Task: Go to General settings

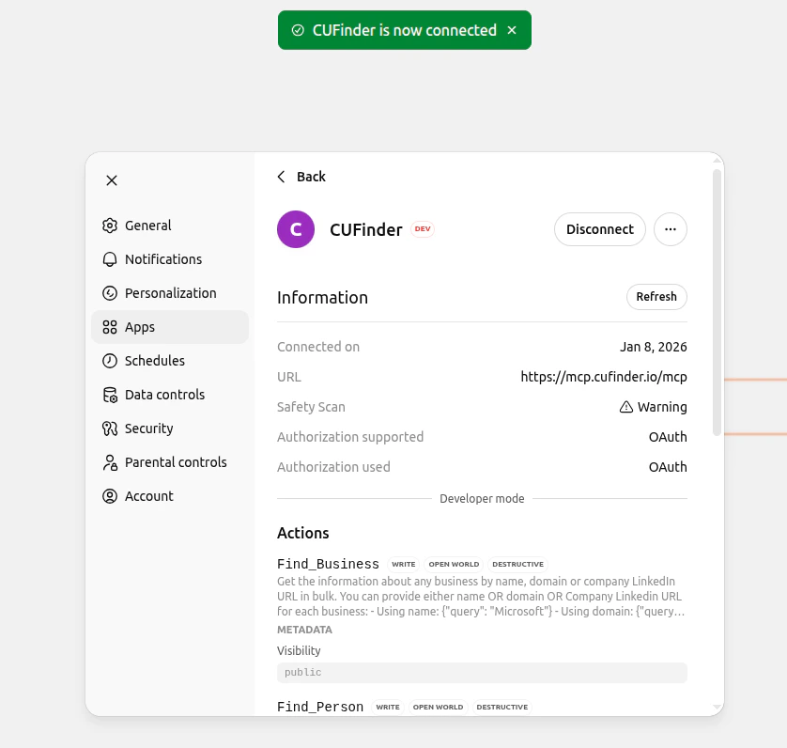Action: (170, 226)
